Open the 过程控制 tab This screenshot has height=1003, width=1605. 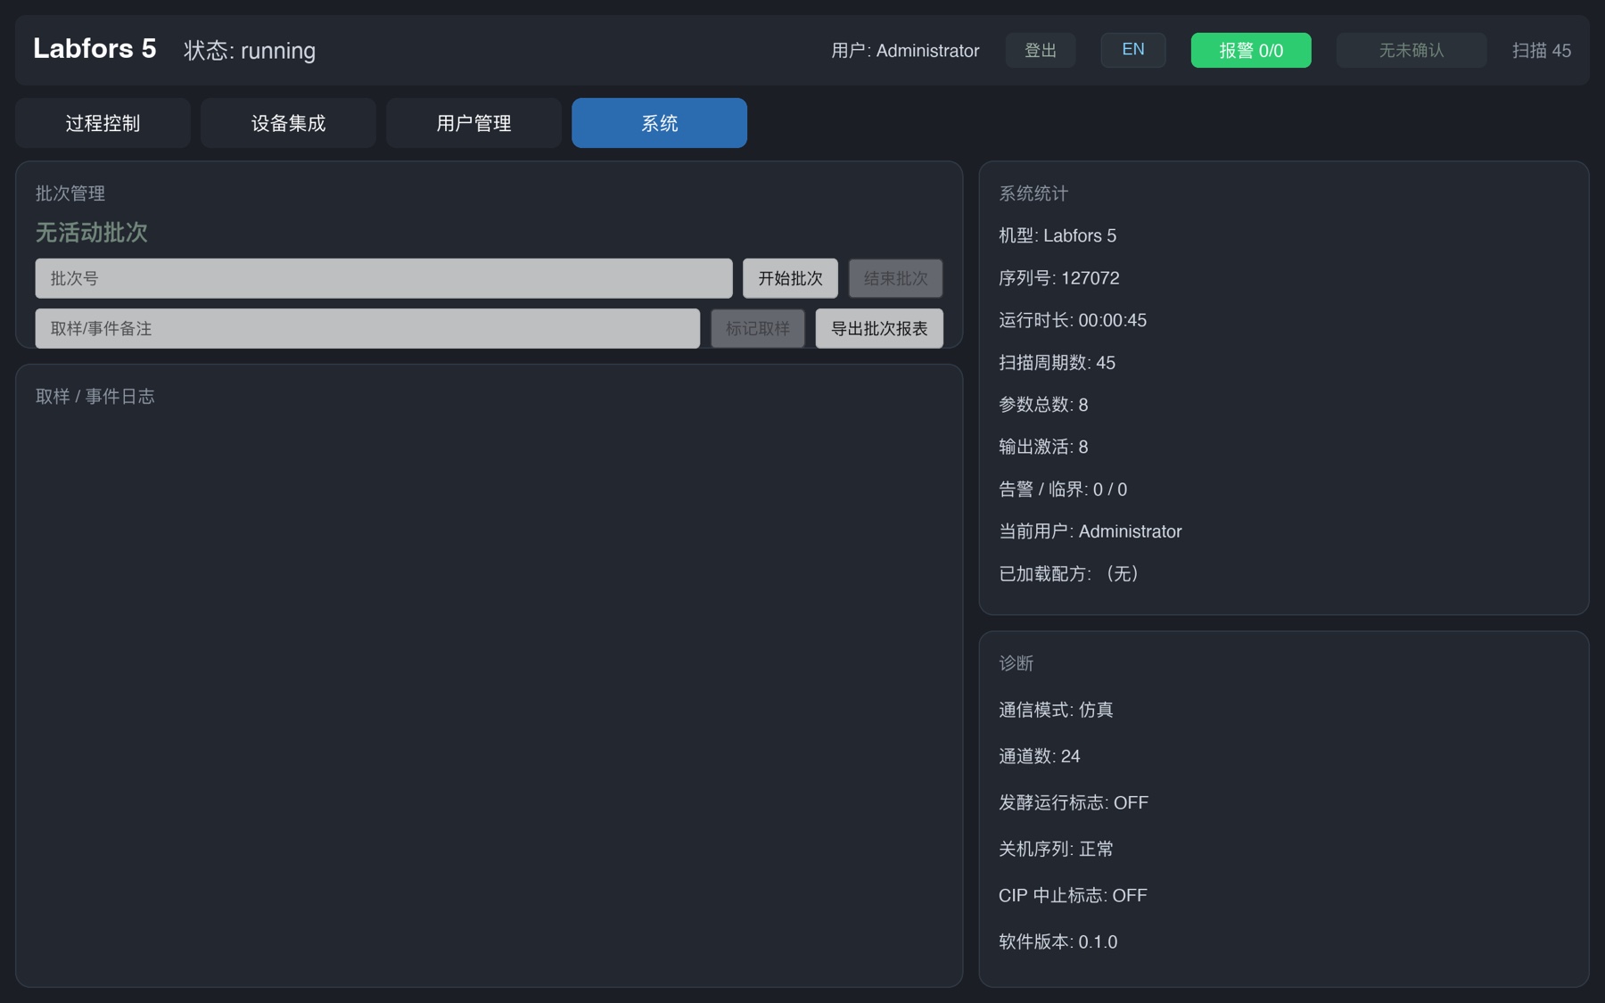[103, 123]
